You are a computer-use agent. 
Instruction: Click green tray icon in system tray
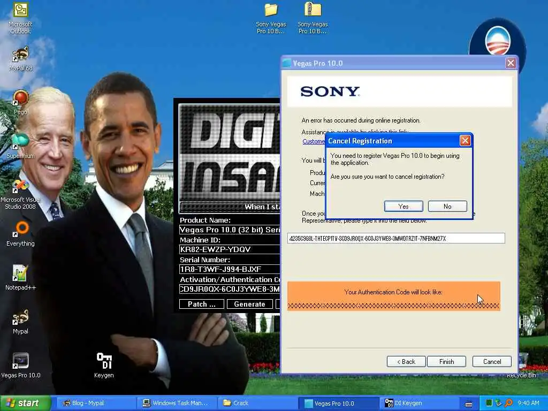pos(489,403)
